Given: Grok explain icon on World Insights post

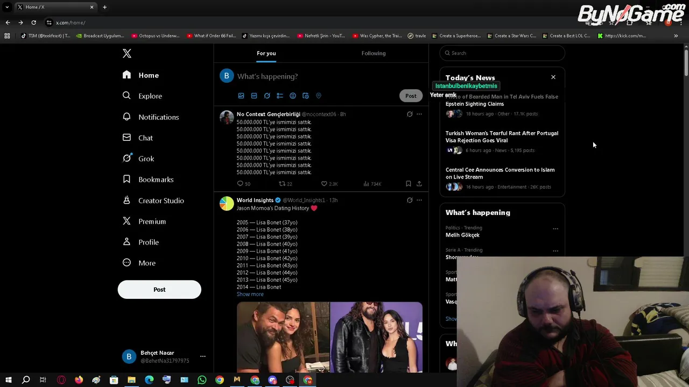Looking at the screenshot, I should point(410,200).
